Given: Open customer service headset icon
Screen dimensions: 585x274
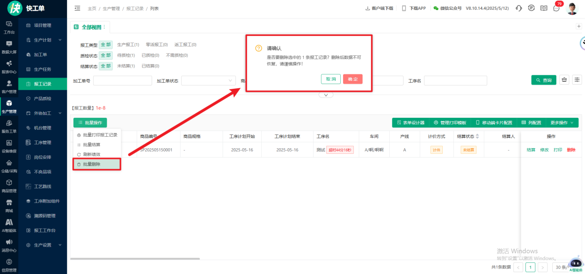Looking at the screenshot, I should pos(519,8).
